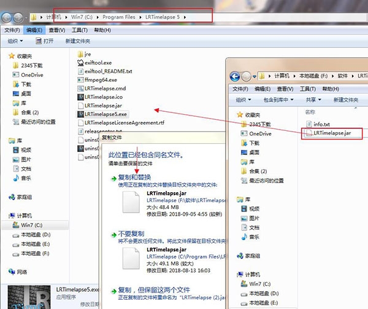Select the exiftool_README.txt file
The width and height of the screenshot is (368, 309).
click(x=105, y=71)
